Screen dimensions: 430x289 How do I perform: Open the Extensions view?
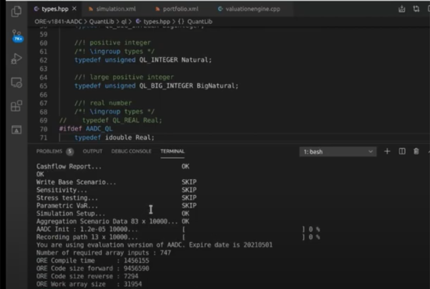[16, 106]
